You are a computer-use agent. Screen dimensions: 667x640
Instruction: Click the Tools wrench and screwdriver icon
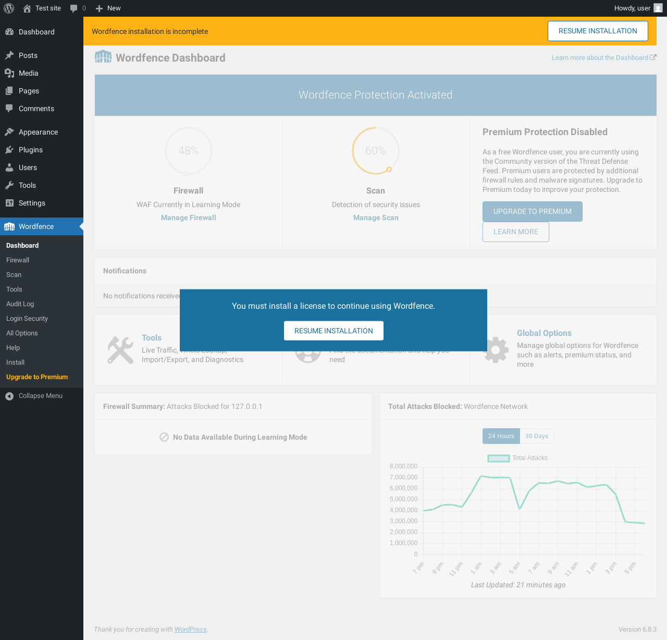coord(120,349)
